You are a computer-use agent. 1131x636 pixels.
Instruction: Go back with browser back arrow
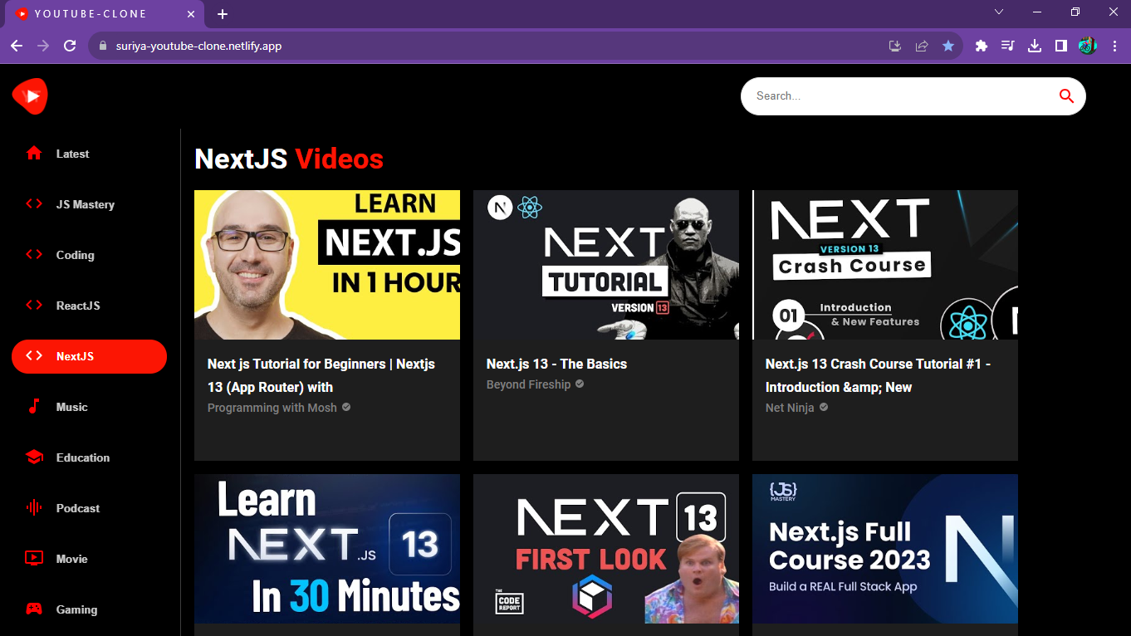[17, 46]
